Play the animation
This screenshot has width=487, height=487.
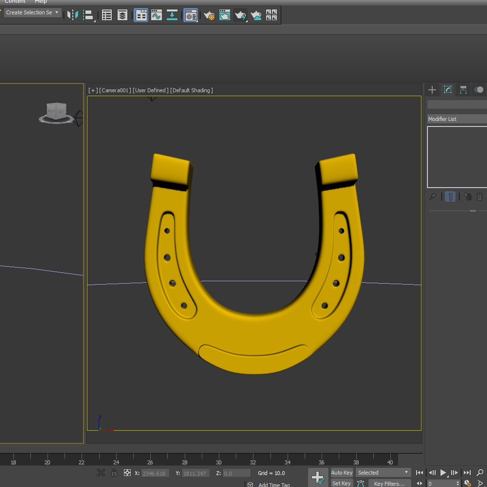tap(444, 473)
